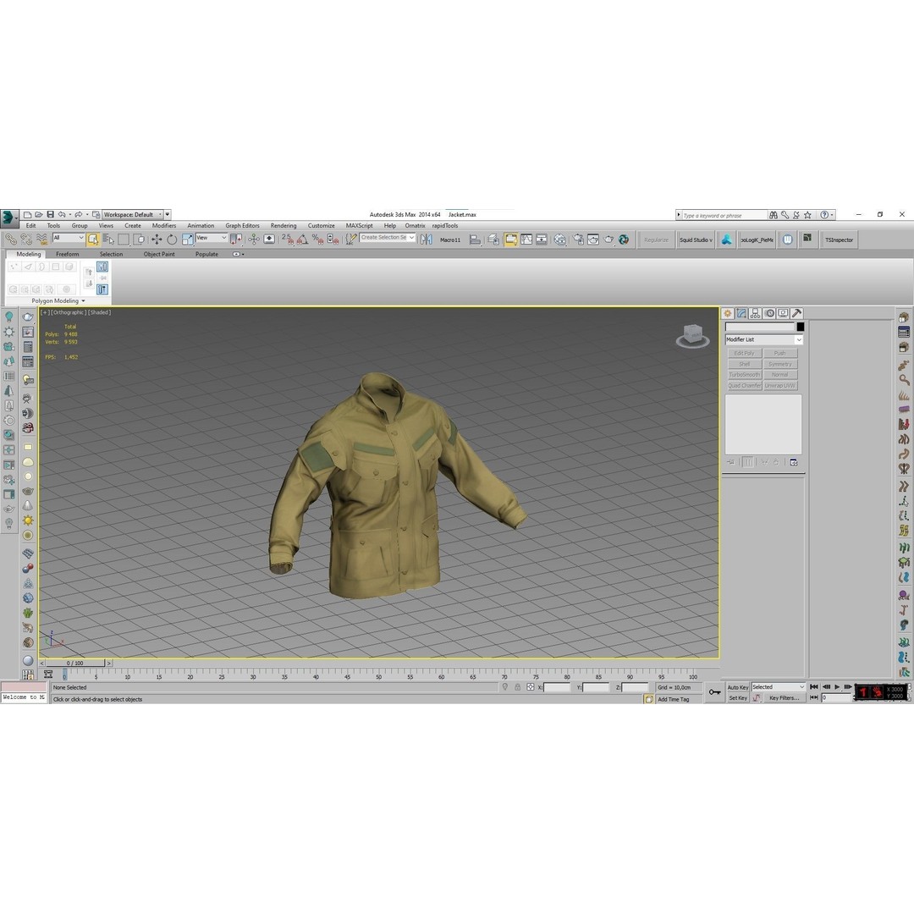
Task: Click the ViewCube in the viewport
Action: point(692,336)
